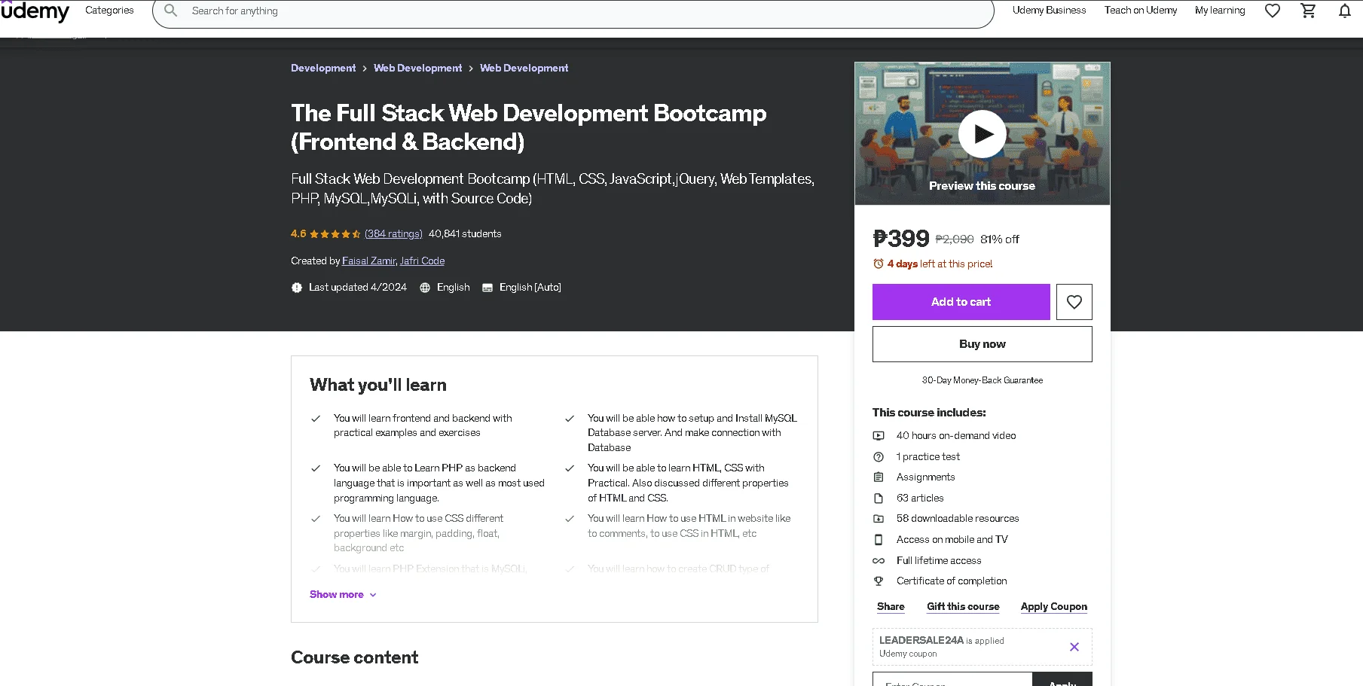Open the last Web Development breadcrumb
This screenshot has height=686, width=1363.
click(524, 68)
